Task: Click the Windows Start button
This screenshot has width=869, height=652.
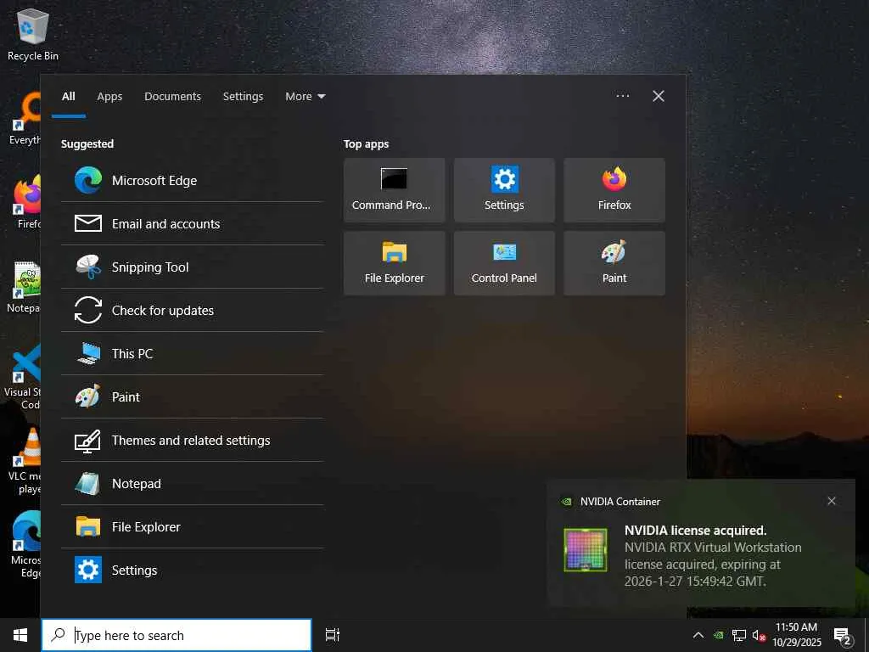Action: [x=20, y=635]
